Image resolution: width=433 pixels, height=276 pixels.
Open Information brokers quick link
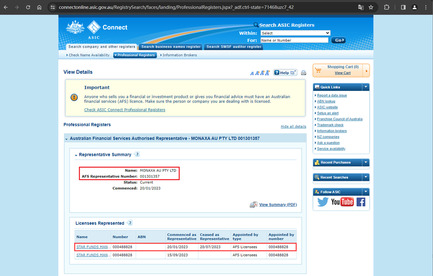click(x=332, y=131)
